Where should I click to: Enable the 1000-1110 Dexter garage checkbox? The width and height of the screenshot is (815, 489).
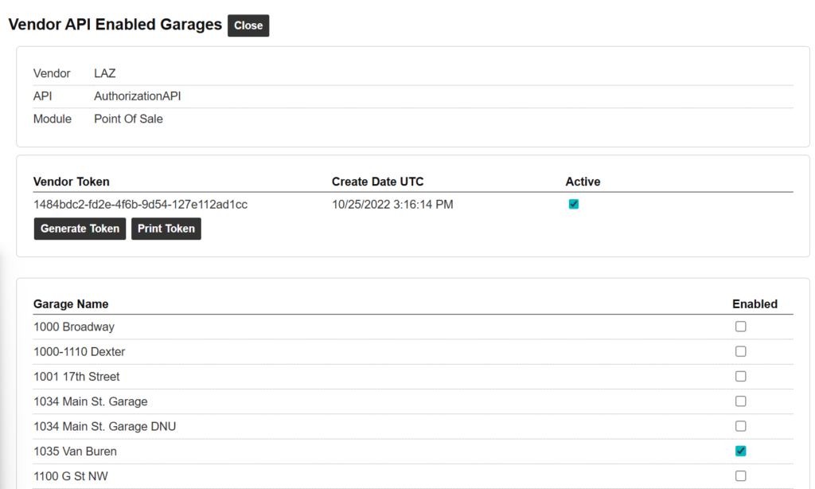tap(740, 351)
